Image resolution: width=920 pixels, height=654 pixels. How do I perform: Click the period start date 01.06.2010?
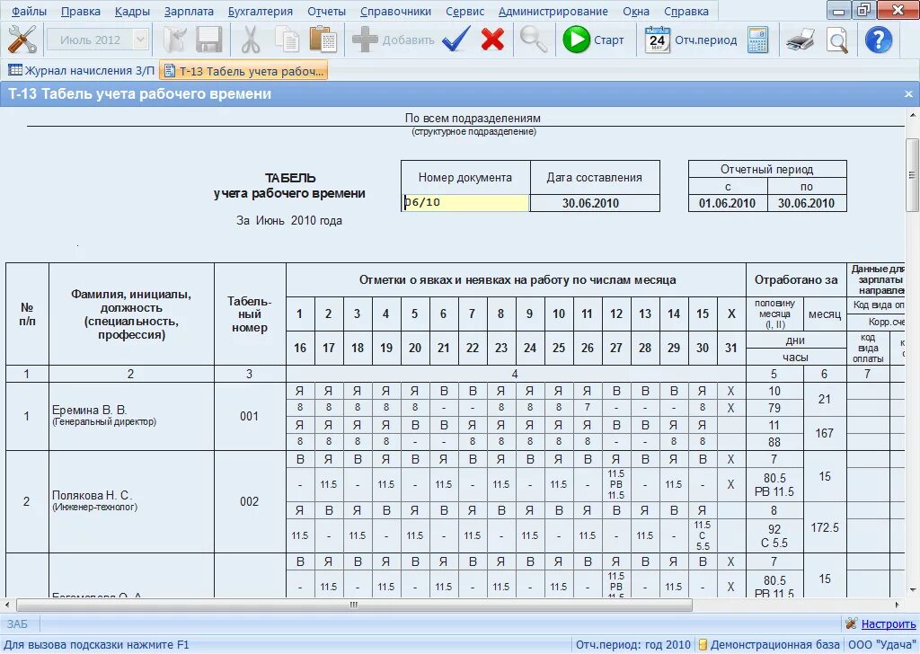tap(726, 203)
